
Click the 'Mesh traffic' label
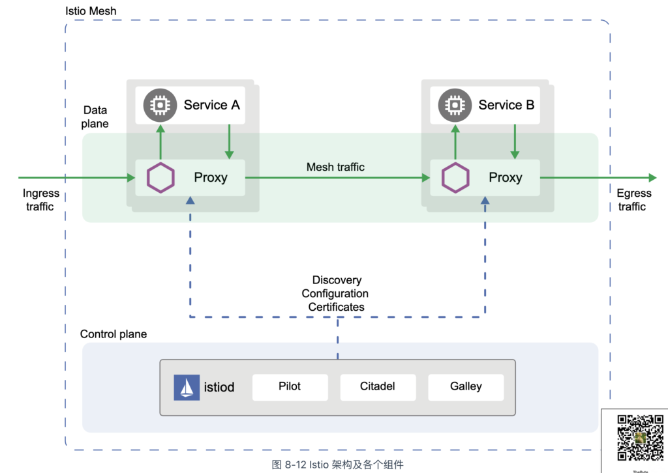tap(336, 167)
